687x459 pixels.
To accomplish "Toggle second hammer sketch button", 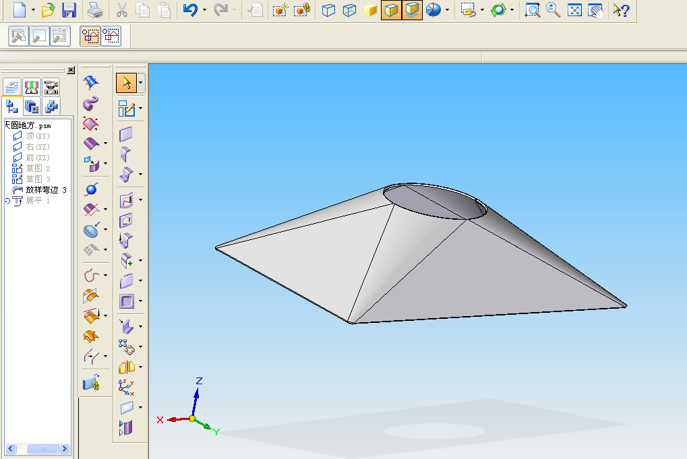I will pos(39,36).
